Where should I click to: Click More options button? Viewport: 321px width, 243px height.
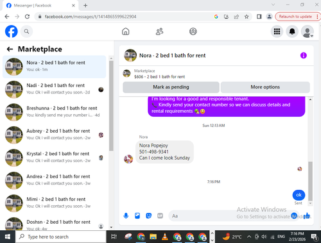coord(265,87)
